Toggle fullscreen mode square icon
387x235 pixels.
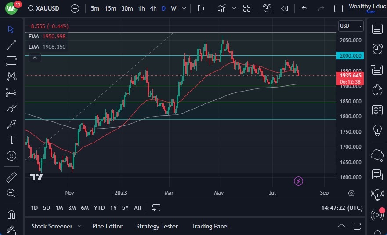(x=338, y=8)
